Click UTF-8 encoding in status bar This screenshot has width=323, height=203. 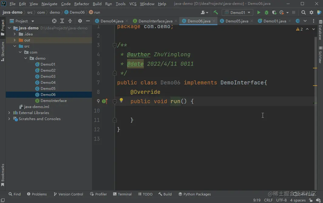click(281, 200)
